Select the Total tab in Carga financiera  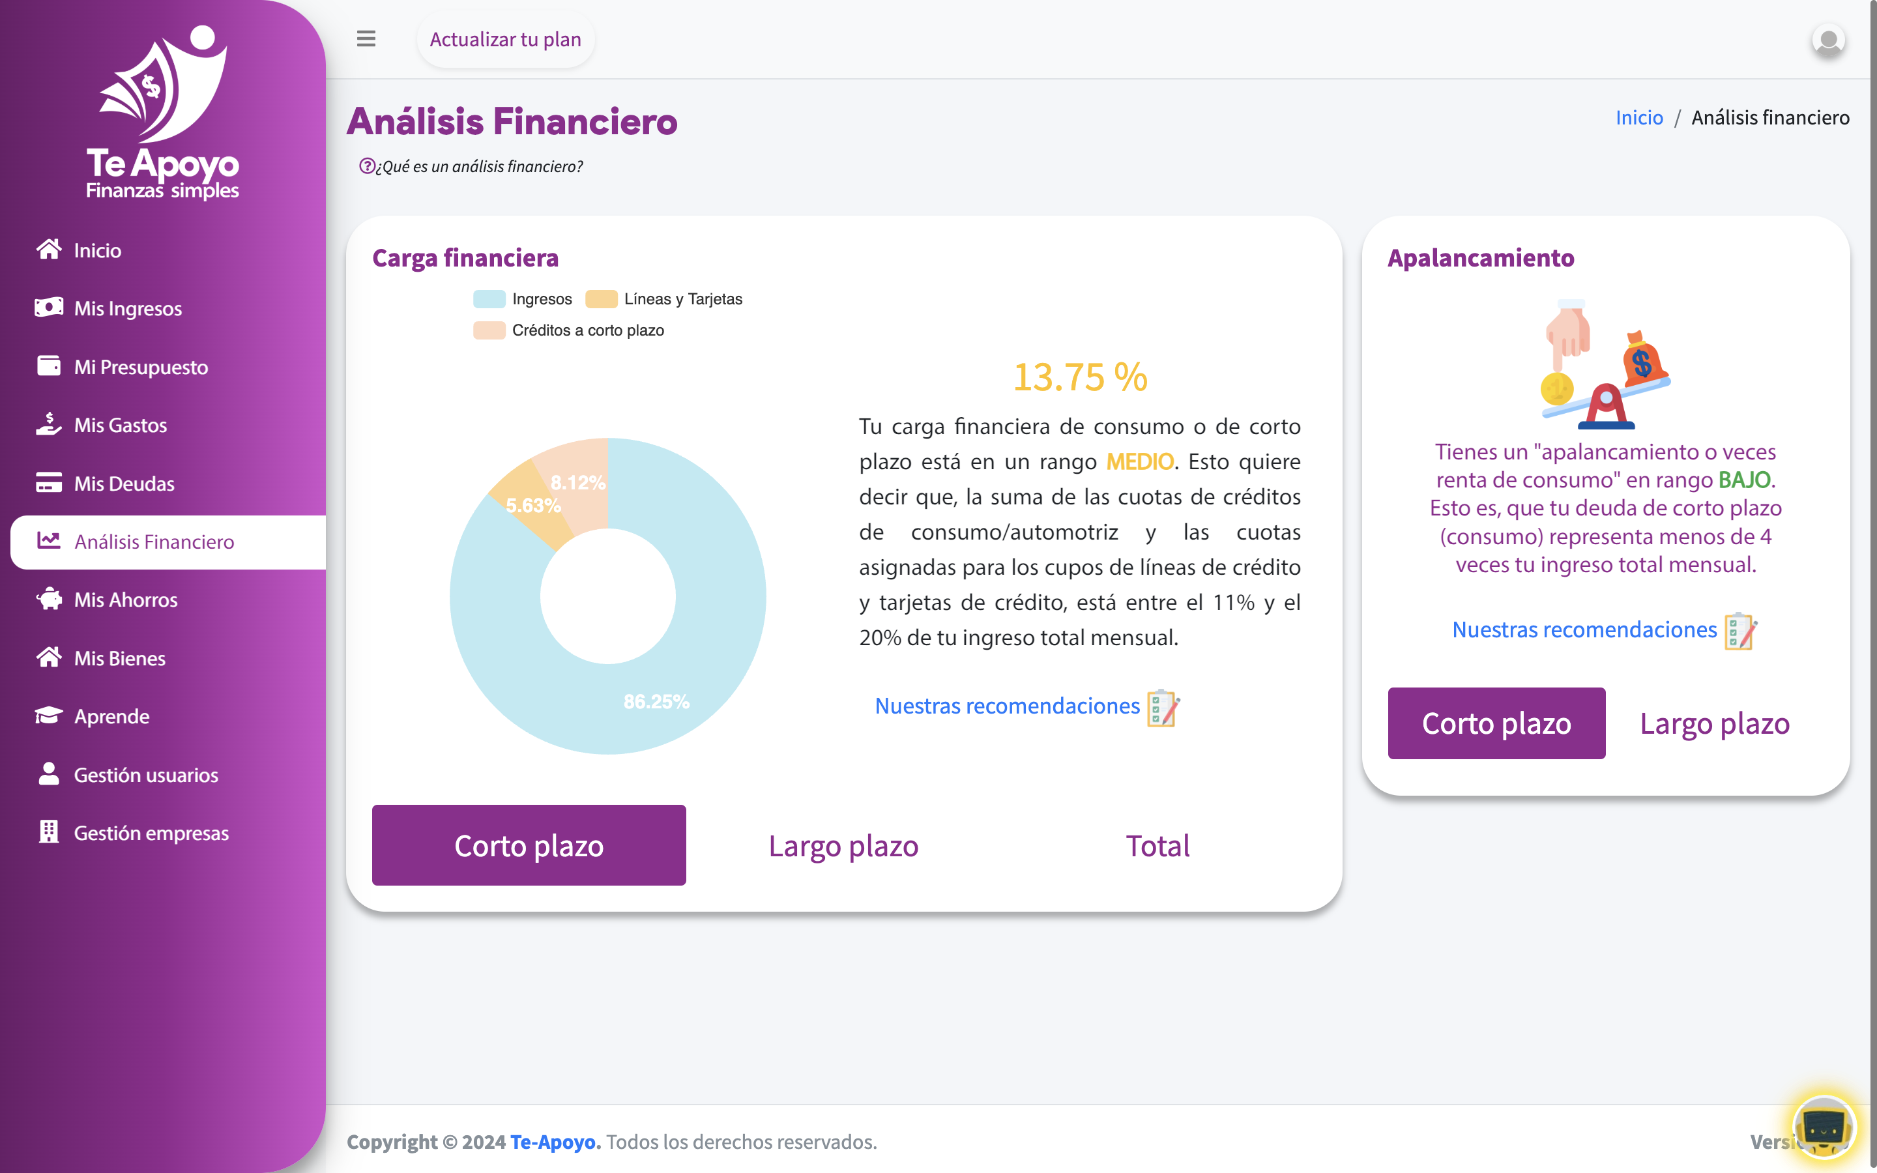pyautogui.click(x=1158, y=845)
